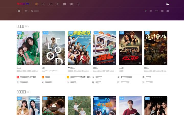
Task: Click the magnifier search icon
Action: point(32,11)
